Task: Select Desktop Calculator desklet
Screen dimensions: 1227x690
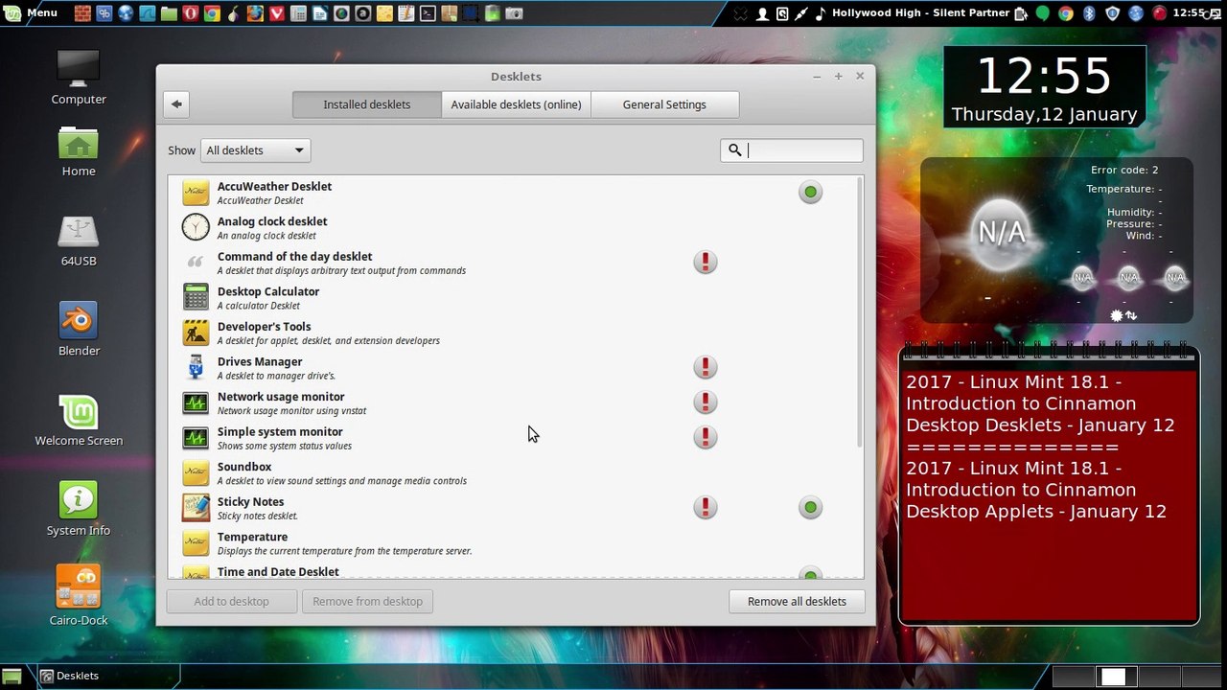Action: tap(511, 297)
